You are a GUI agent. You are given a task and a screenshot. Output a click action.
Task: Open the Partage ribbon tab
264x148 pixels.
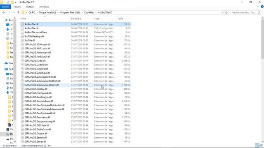[x=30, y=7]
